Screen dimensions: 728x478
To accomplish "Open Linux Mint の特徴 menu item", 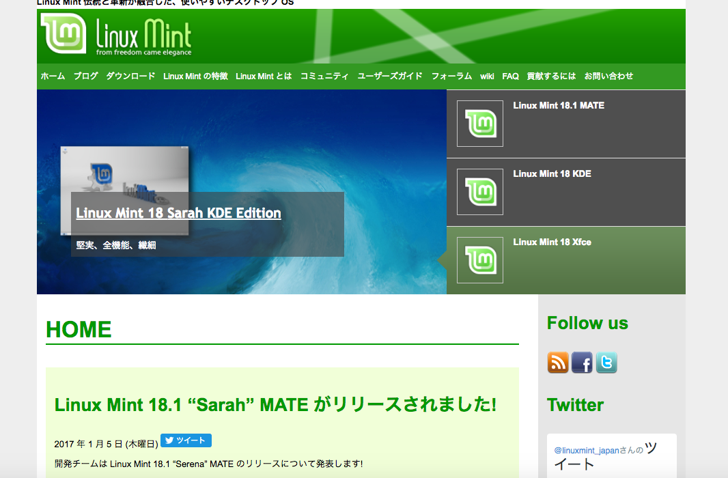I will pyautogui.click(x=195, y=76).
